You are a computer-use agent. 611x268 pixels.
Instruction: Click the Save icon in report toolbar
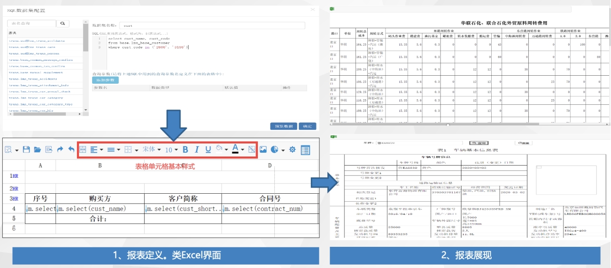click(26, 150)
